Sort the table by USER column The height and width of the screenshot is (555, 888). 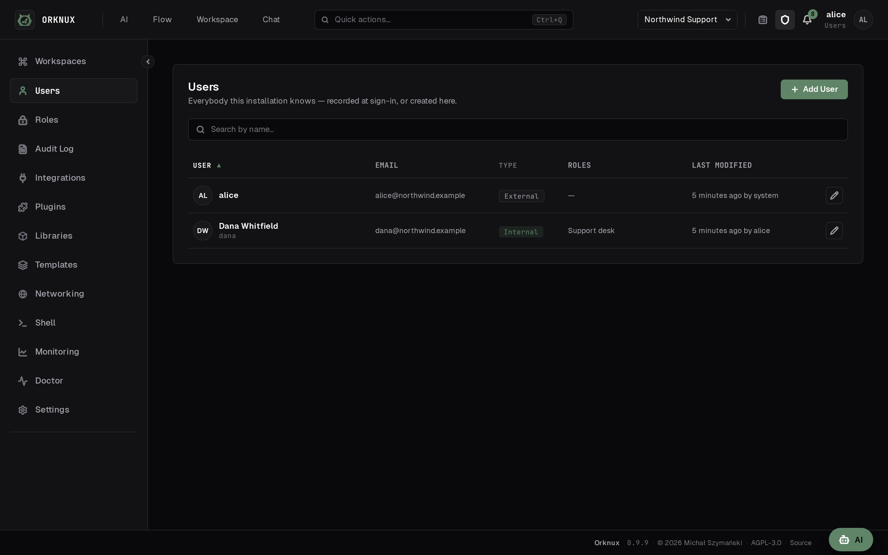point(207,165)
